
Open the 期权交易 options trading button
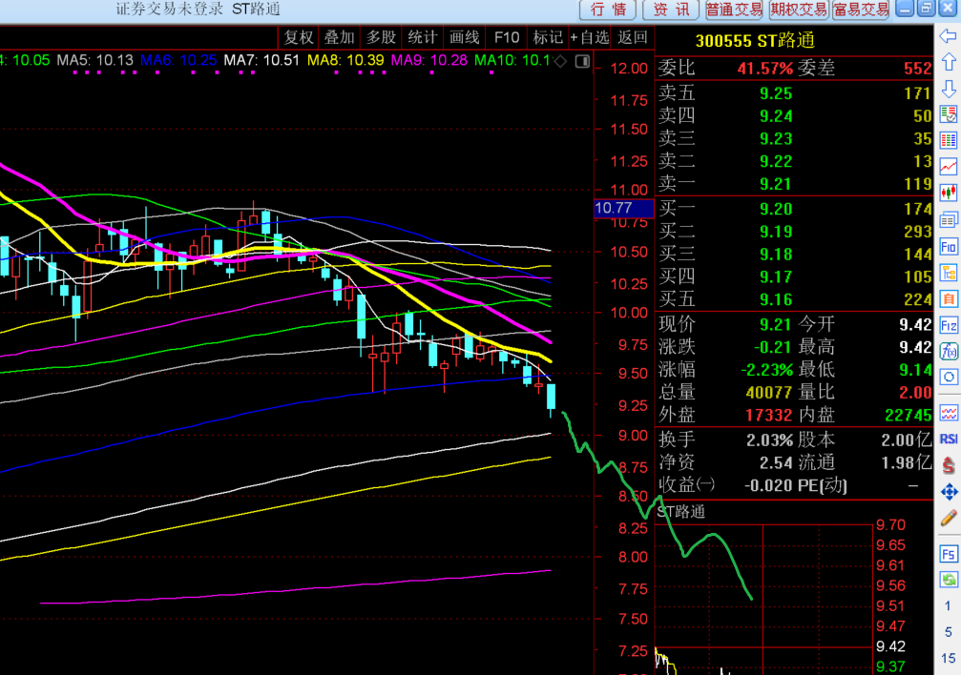point(798,10)
